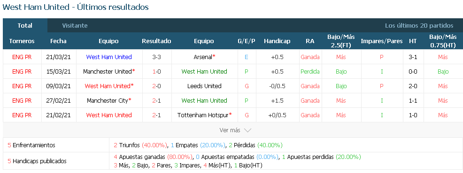Open the Manchester City team link
The image size is (463, 173).
click(x=108, y=100)
